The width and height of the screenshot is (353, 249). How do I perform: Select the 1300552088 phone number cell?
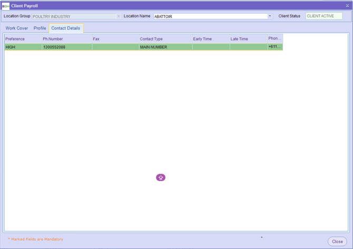coord(66,47)
